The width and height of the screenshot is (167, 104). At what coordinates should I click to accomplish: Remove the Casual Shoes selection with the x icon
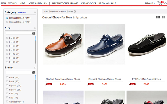75,11
